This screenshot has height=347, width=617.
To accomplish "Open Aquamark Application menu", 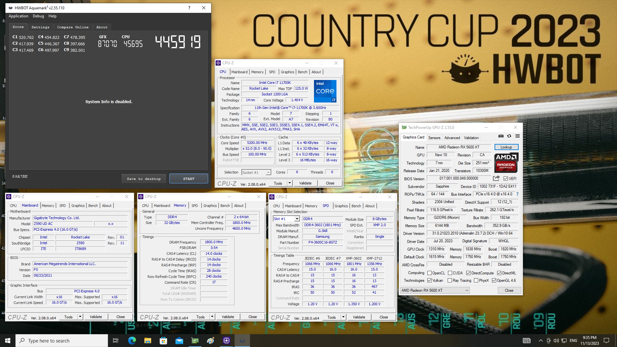I will (x=18, y=16).
